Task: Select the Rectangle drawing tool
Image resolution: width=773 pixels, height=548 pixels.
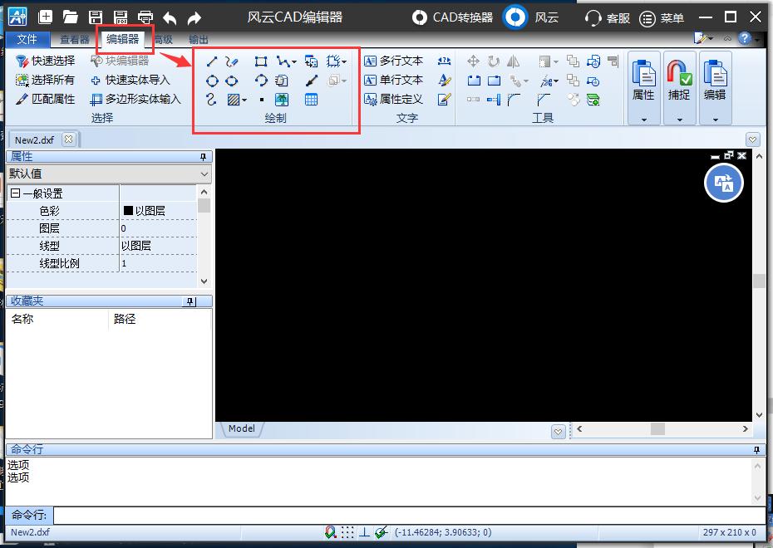Action: (261, 61)
